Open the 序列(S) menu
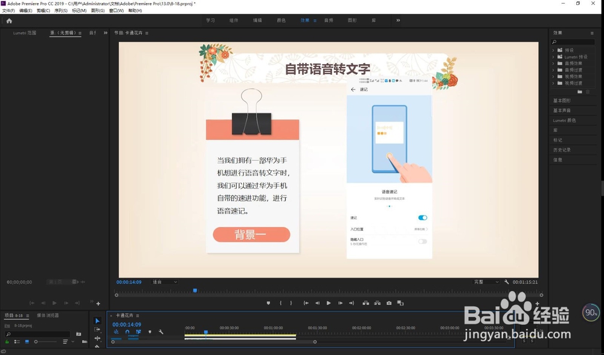The width and height of the screenshot is (604, 355). click(x=61, y=10)
